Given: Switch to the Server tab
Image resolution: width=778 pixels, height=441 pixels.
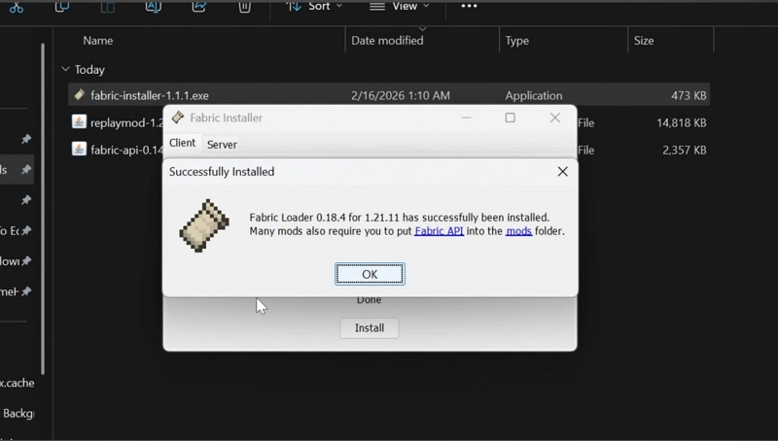Looking at the screenshot, I should (x=222, y=144).
